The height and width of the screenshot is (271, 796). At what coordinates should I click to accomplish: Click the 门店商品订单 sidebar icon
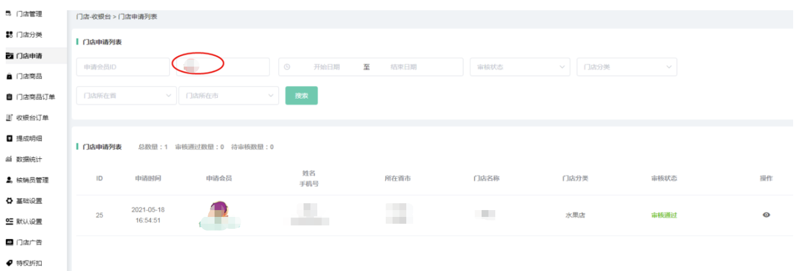(x=9, y=97)
